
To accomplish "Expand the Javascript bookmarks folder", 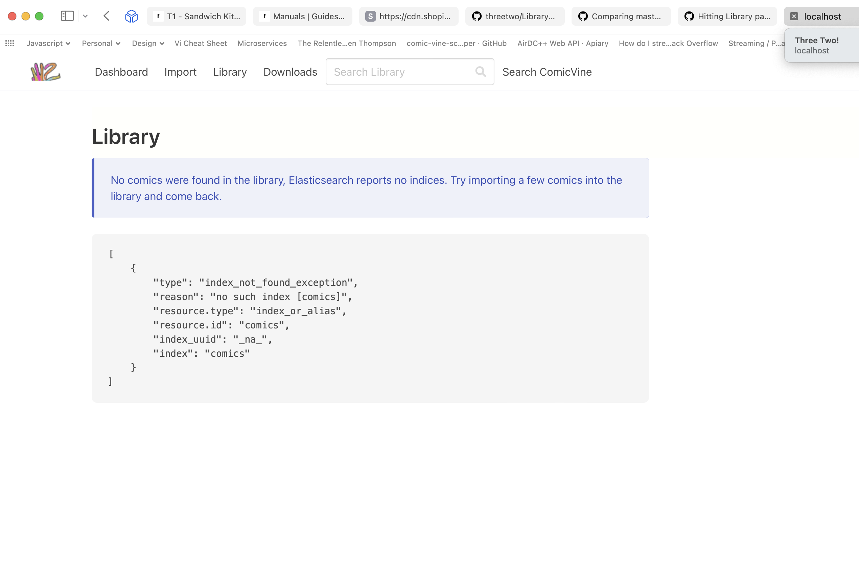I will tap(48, 43).
